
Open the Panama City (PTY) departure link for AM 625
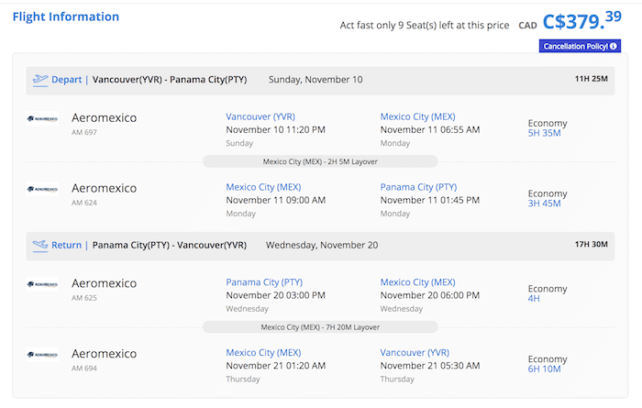[264, 282]
